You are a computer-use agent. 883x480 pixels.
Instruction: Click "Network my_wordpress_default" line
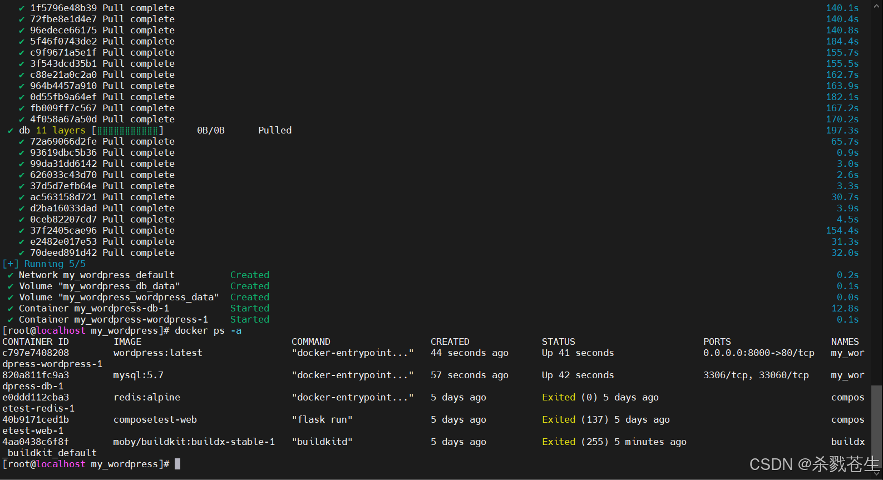tap(97, 275)
